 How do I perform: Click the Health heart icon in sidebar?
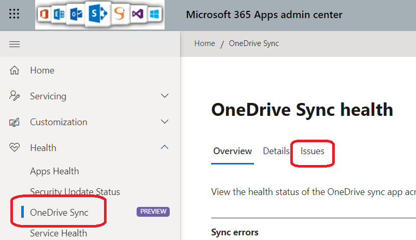click(14, 148)
